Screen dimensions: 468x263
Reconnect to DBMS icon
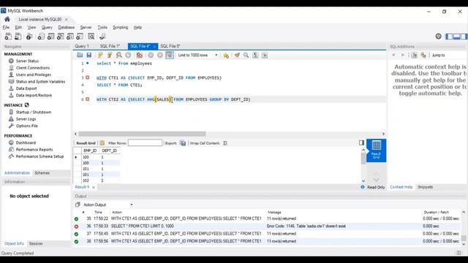click(102, 37)
